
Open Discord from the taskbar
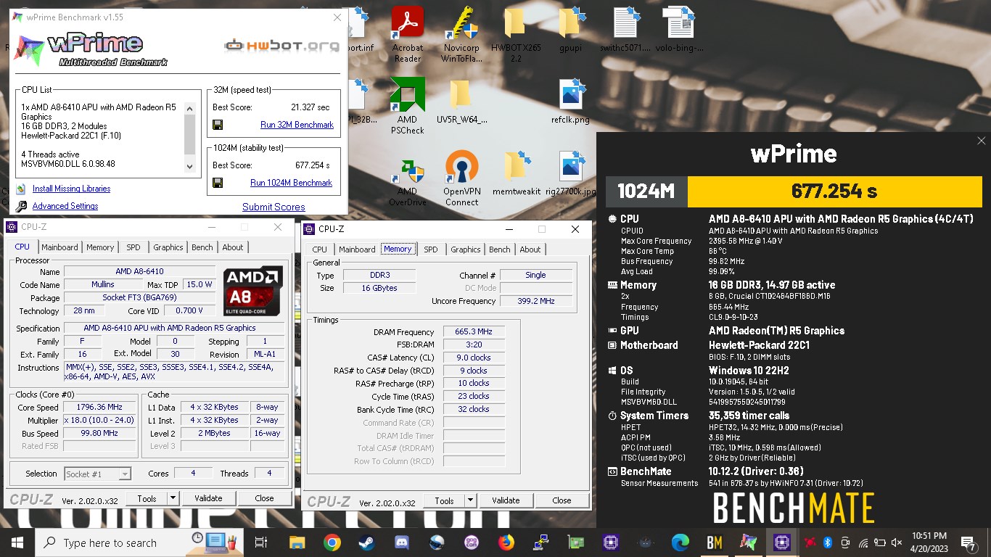[x=402, y=542]
